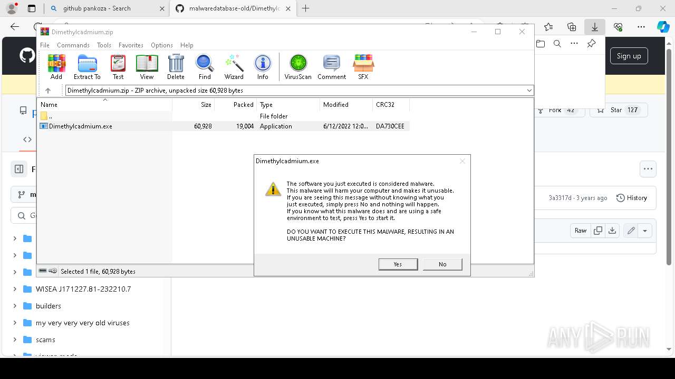The width and height of the screenshot is (675, 379).
Task: Open the History link on GitHub
Action: click(x=632, y=198)
